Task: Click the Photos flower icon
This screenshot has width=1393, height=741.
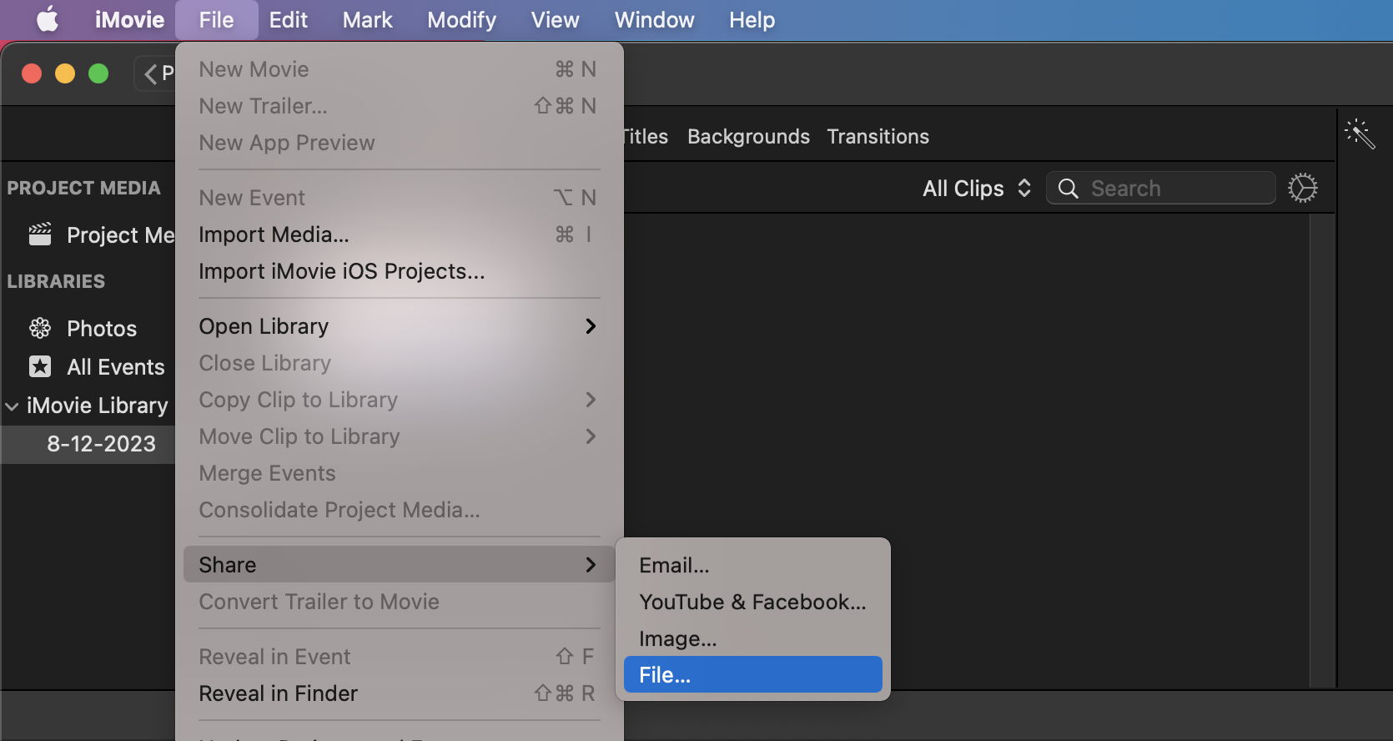Action: click(x=40, y=328)
